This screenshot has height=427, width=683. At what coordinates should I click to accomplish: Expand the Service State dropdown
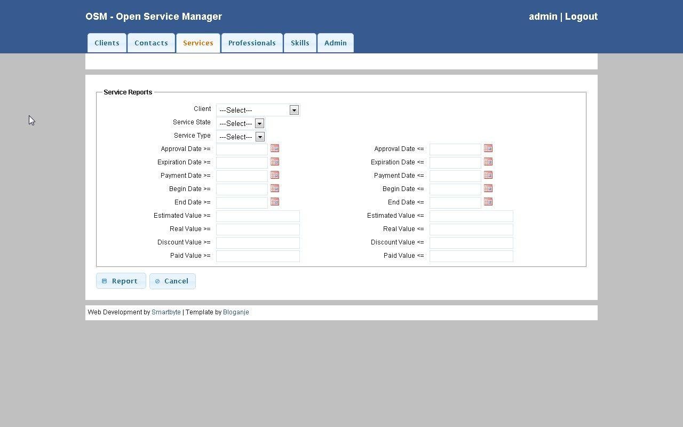[260, 123]
